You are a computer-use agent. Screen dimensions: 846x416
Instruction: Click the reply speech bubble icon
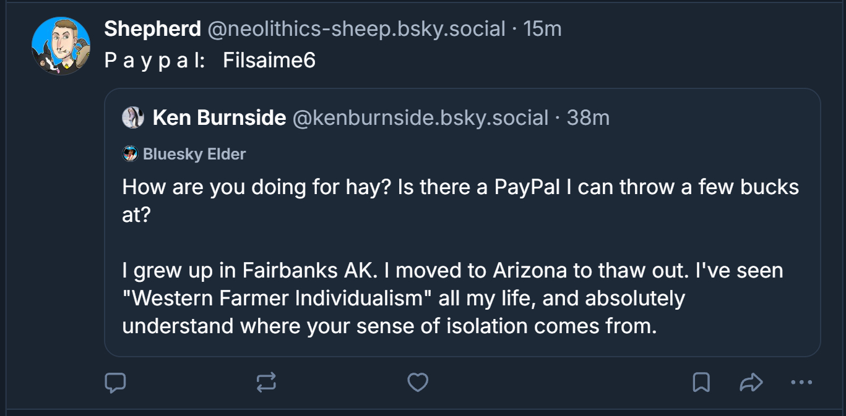tap(116, 383)
